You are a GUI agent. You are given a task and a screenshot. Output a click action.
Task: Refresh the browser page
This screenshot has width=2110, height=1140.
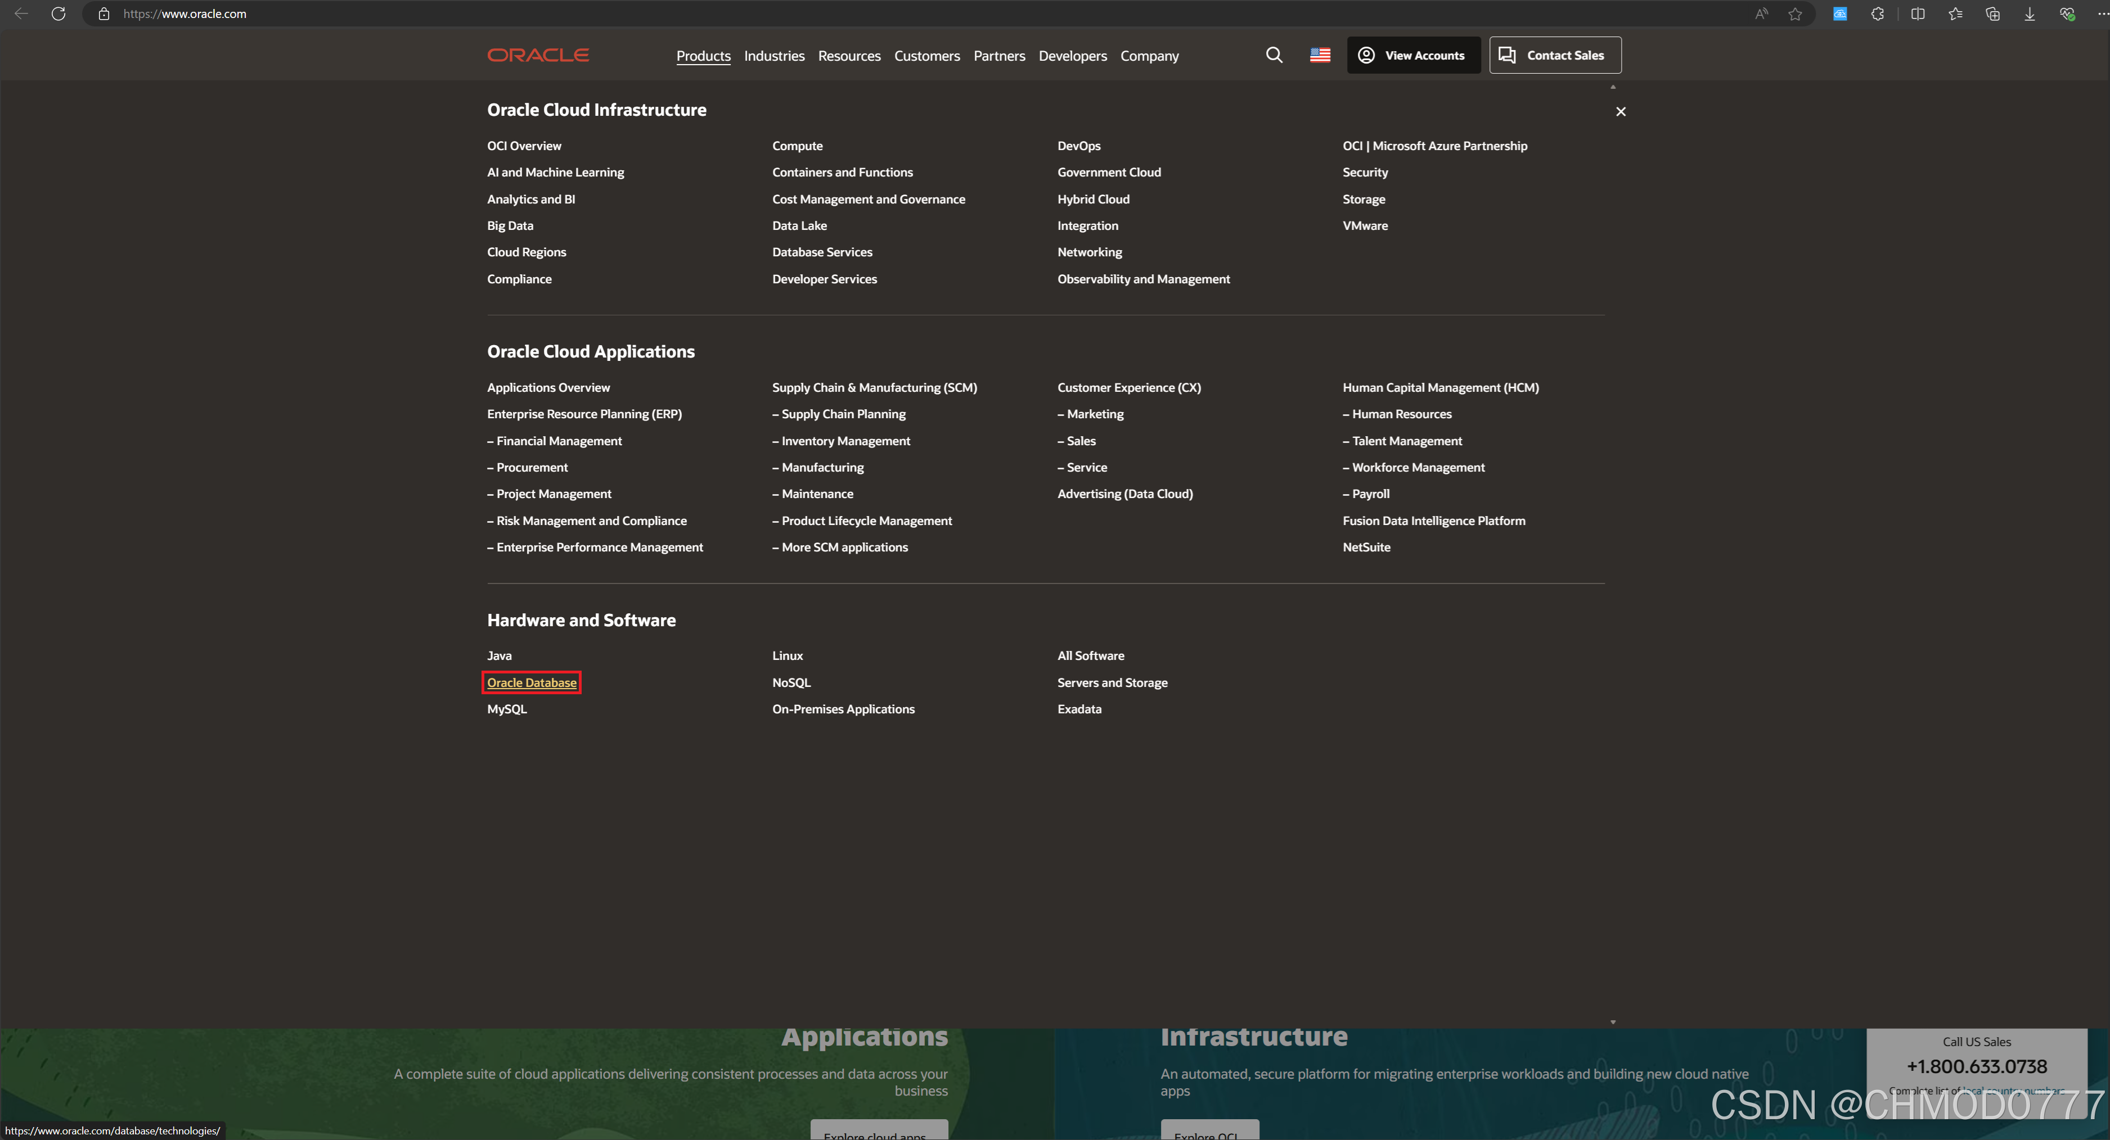pyautogui.click(x=58, y=14)
